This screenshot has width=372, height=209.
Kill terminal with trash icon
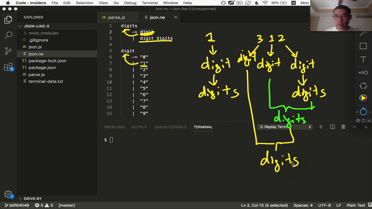(343, 127)
